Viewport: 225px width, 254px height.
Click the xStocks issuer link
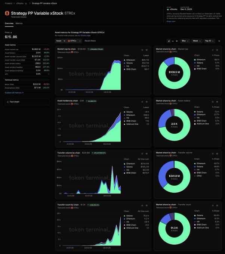pyautogui.click(x=172, y=9)
